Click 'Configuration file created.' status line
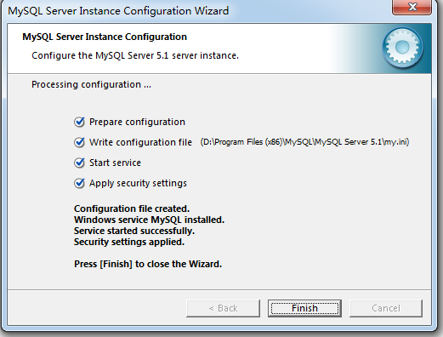This screenshot has width=443, height=337. point(132,208)
